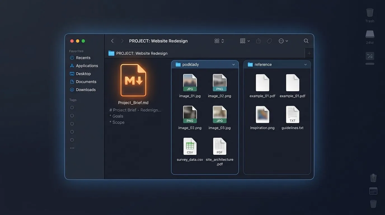Screen dimensions: 385x215
Task: Open the 24td drive on the desktop
Action: 370,34
